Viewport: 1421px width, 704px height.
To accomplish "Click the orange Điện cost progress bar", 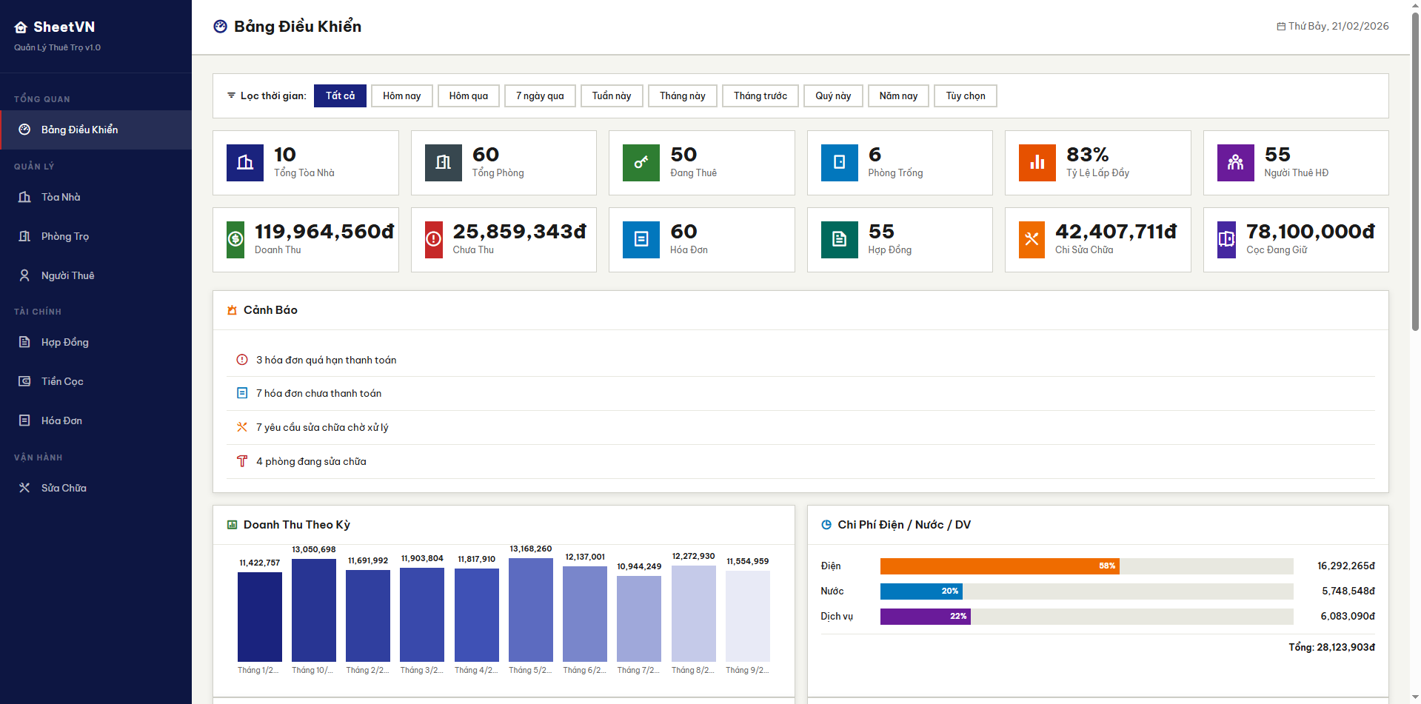I will pyautogui.click(x=999, y=566).
